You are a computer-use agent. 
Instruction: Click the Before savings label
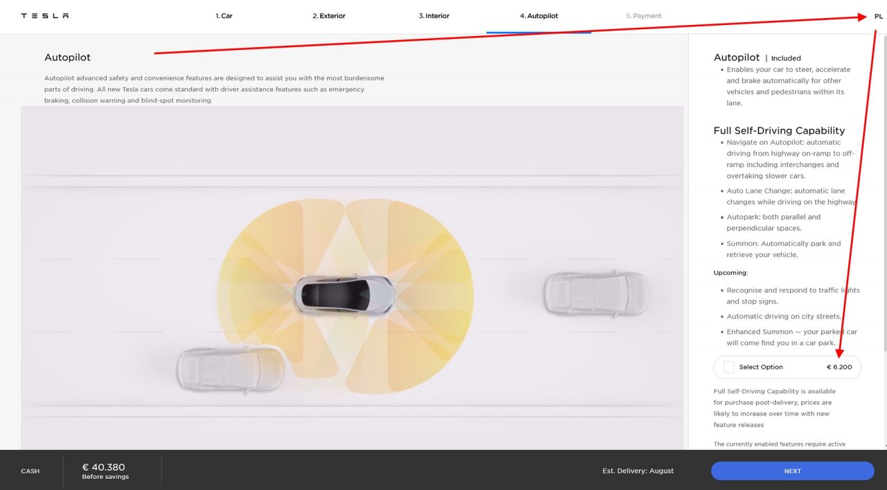click(105, 477)
